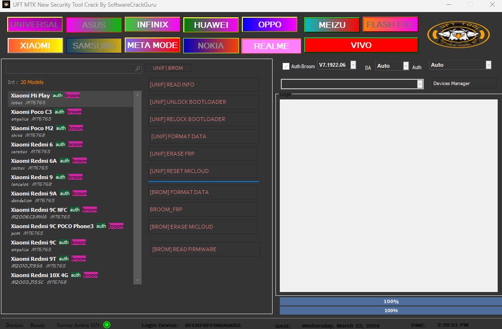
Task: Click [UNIF] UNLOCK BOOTLOADER button
Action: [x=203, y=102]
